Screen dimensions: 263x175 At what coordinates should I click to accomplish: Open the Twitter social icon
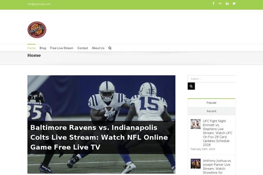tap(234, 3)
